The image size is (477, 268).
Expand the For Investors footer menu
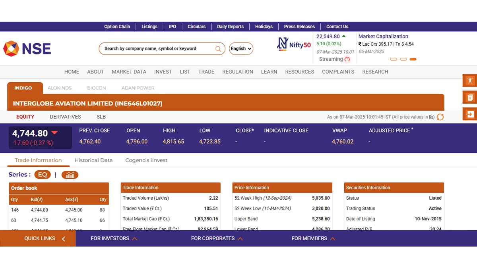point(114,239)
